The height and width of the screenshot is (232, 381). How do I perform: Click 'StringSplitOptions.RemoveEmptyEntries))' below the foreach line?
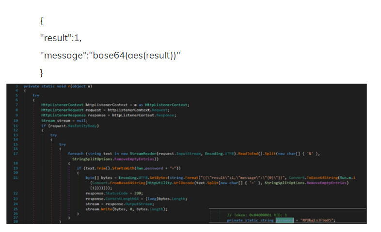tap(115, 159)
